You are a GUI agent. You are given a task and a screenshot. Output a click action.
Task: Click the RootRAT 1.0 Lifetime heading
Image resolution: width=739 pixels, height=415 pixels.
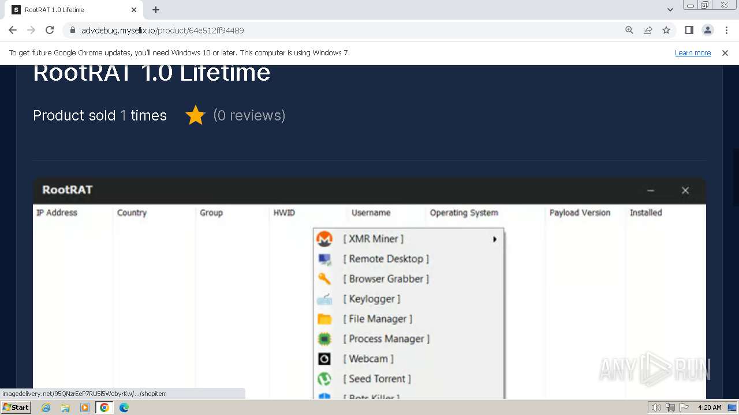tap(152, 73)
